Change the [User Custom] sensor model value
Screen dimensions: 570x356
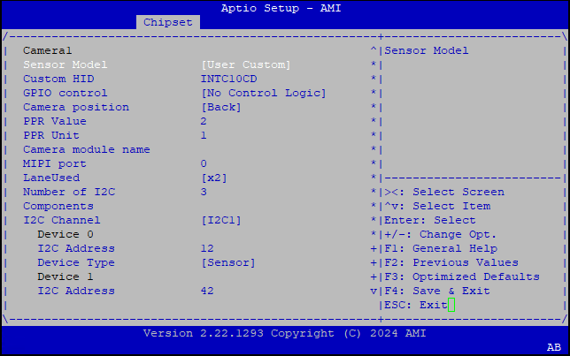[x=246, y=64]
